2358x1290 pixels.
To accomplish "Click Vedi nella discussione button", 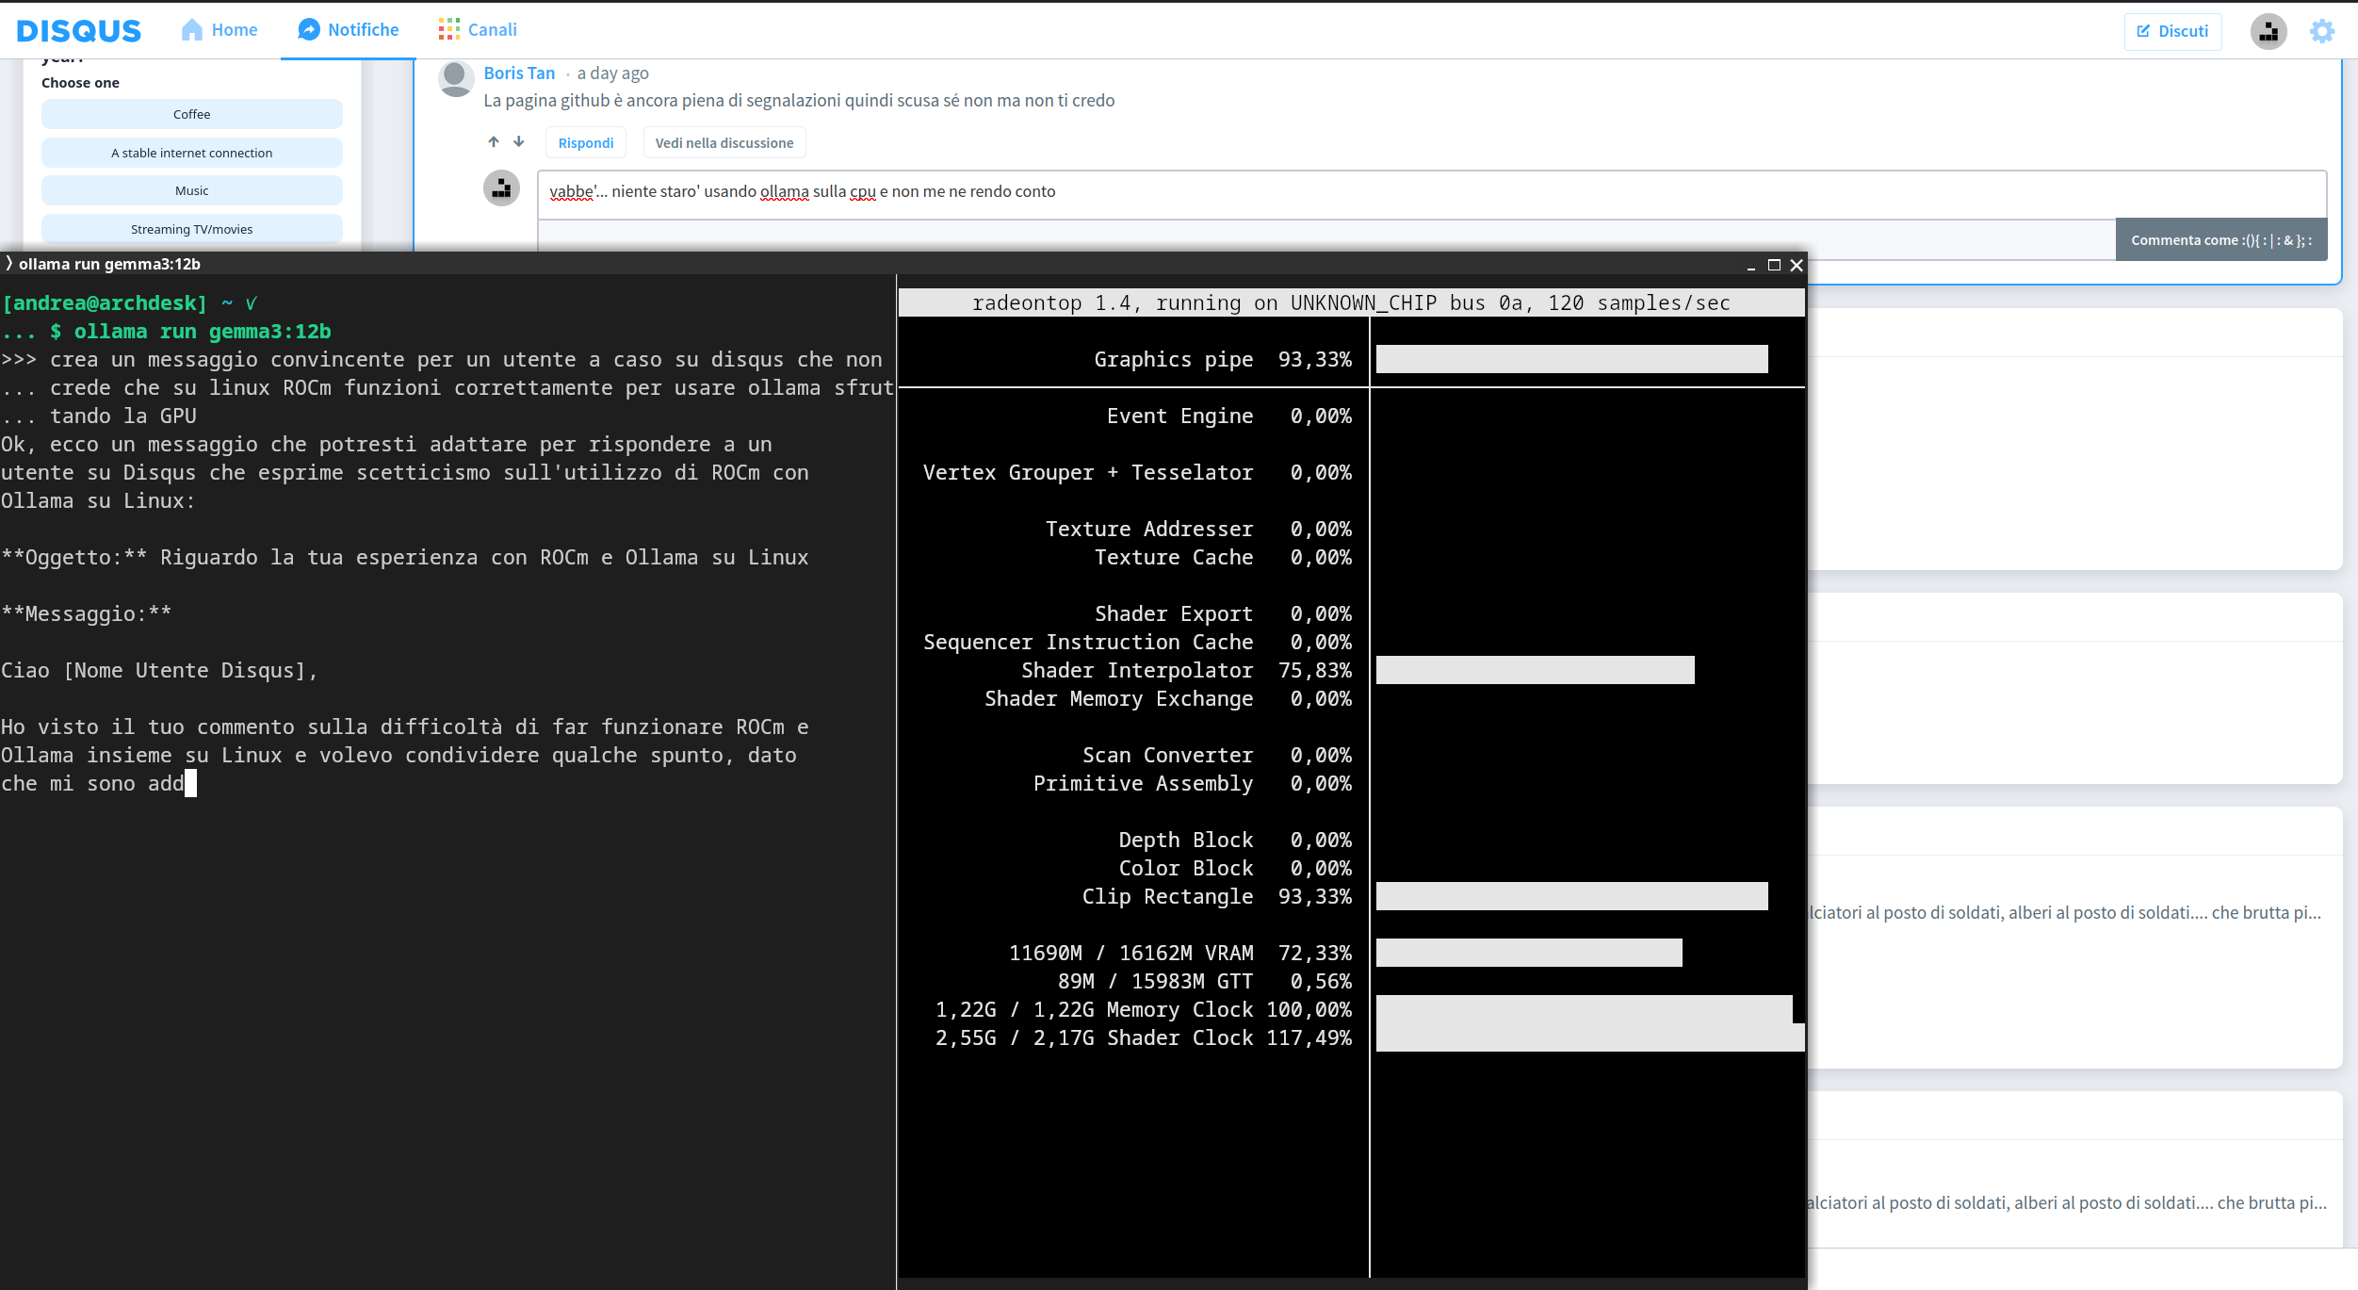I will click(724, 143).
